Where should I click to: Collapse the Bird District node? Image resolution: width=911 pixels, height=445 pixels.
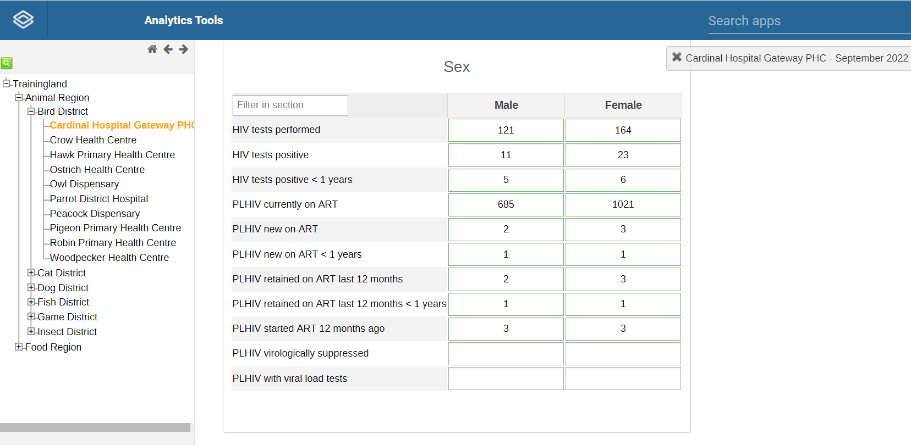pos(31,111)
